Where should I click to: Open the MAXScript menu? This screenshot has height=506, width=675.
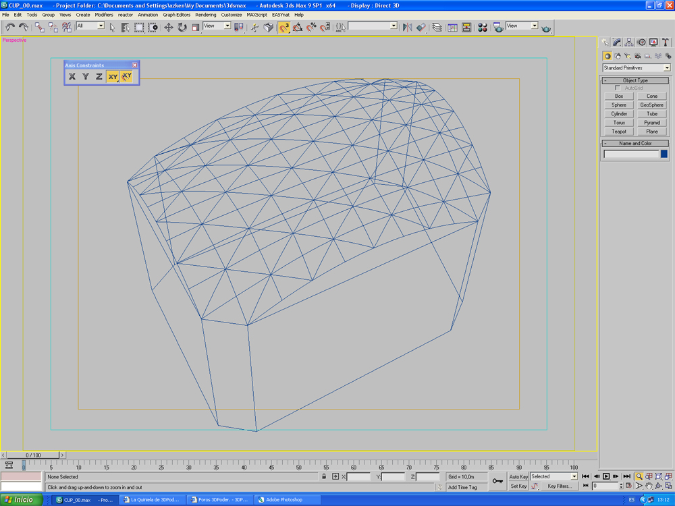pyautogui.click(x=256, y=15)
